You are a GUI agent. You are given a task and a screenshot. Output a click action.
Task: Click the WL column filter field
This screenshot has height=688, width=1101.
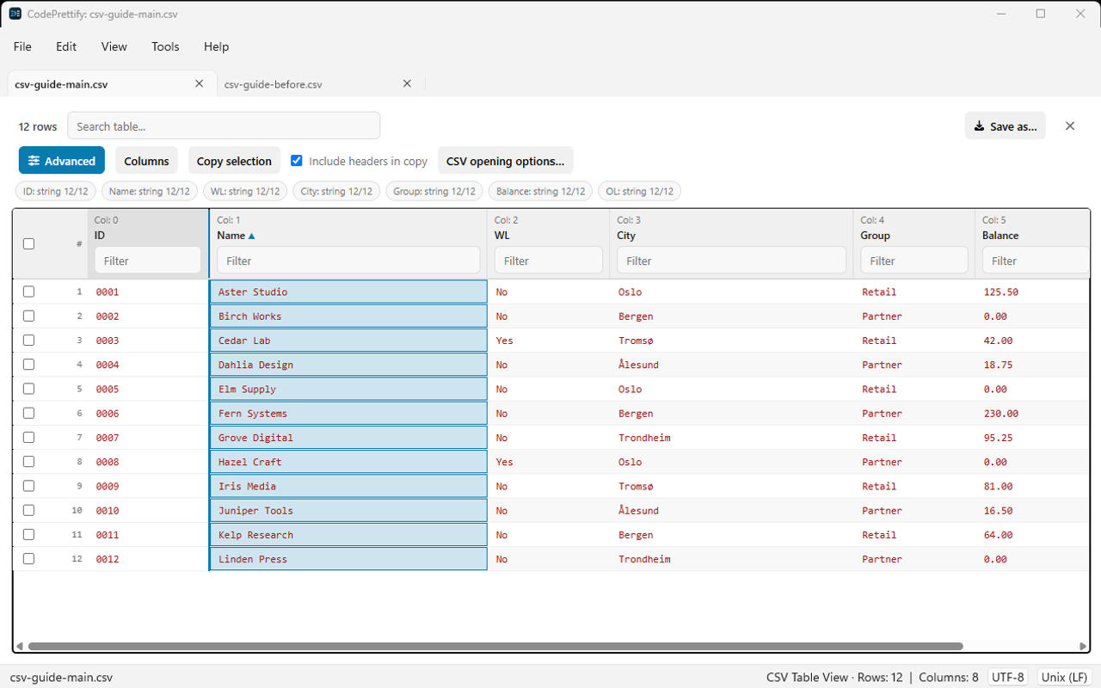[x=549, y=261]
